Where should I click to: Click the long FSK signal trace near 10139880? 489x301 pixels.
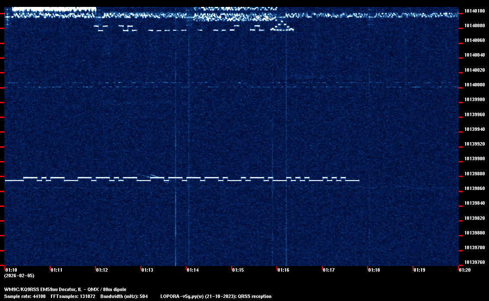pos(182,179)
